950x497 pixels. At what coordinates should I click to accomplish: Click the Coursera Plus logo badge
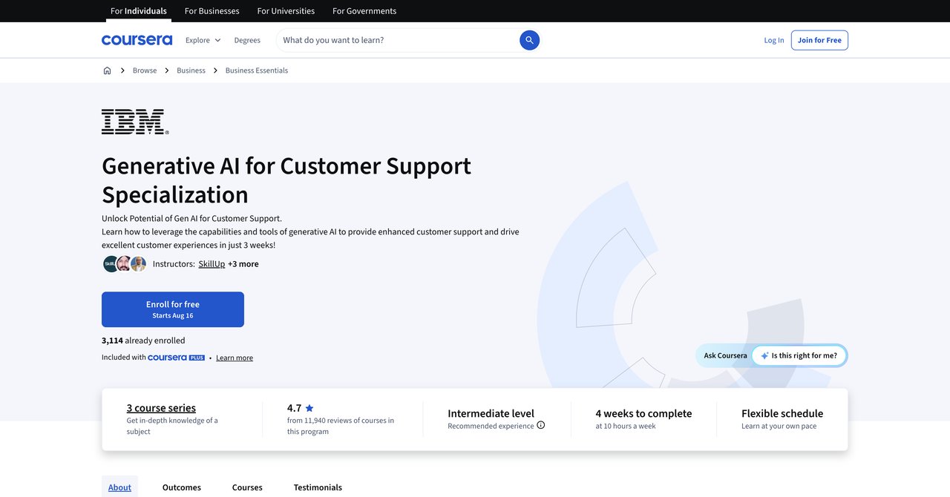pos(176,358)
